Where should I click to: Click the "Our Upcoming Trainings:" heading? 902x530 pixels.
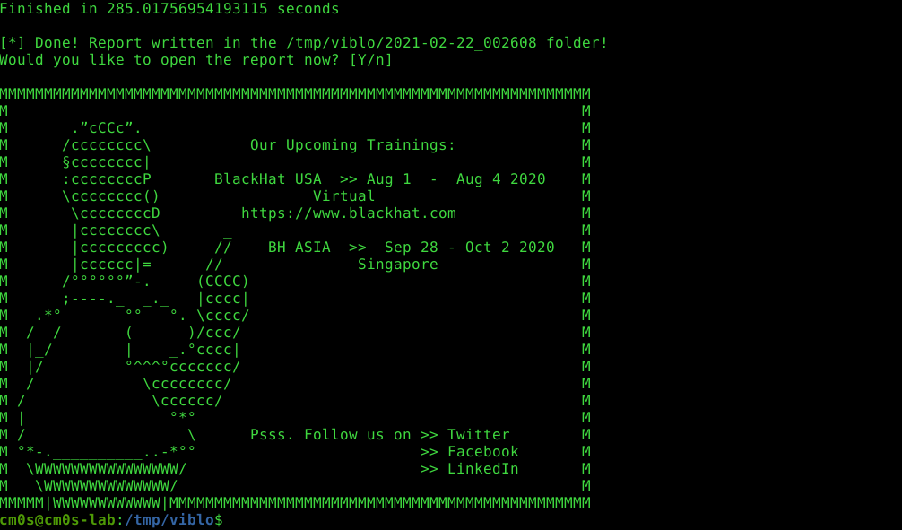[352, 145]
